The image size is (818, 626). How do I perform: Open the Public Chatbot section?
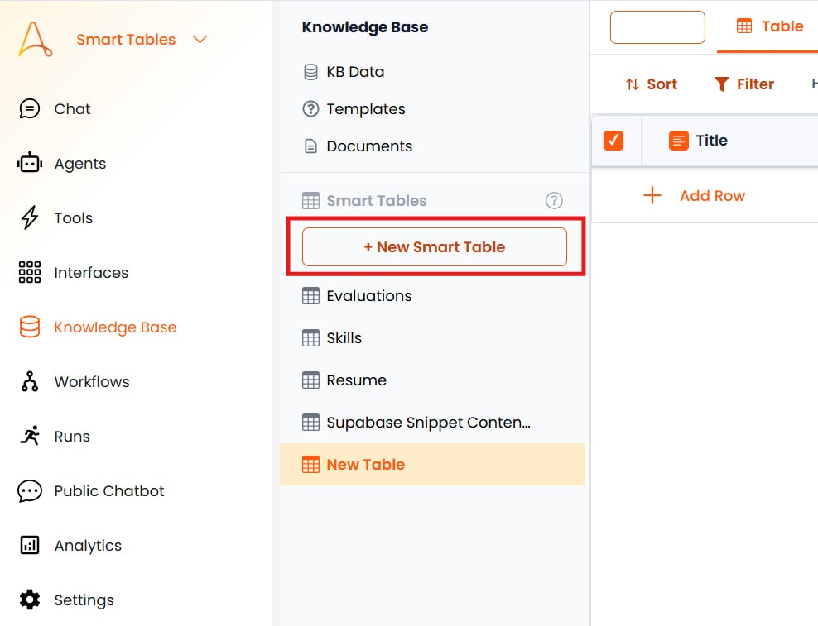[x=108, y=490]
